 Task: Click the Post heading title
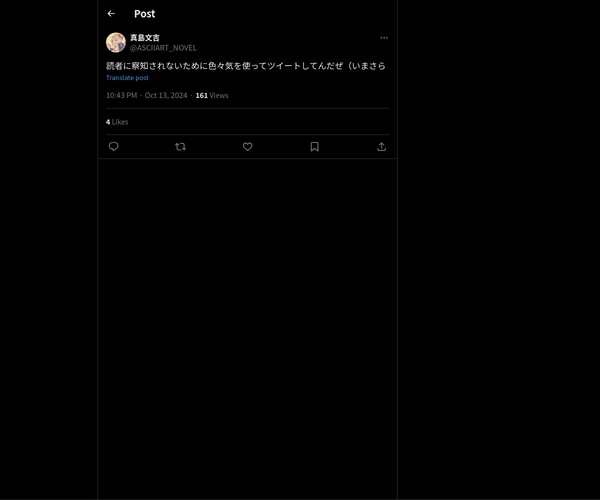pos(144,13)
